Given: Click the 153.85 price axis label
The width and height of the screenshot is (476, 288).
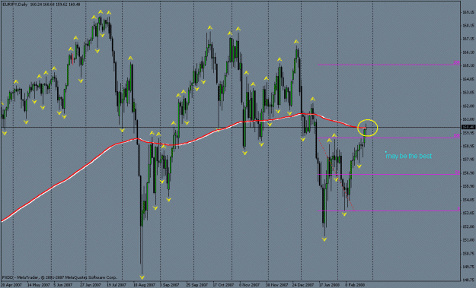Looking at the screenshot, I should tap(468, 213).
